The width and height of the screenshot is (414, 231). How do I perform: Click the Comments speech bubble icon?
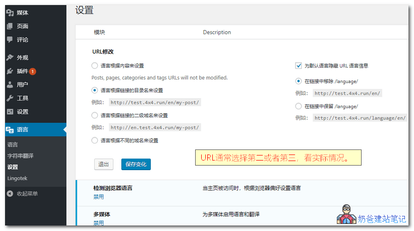(x=10, y=40)
